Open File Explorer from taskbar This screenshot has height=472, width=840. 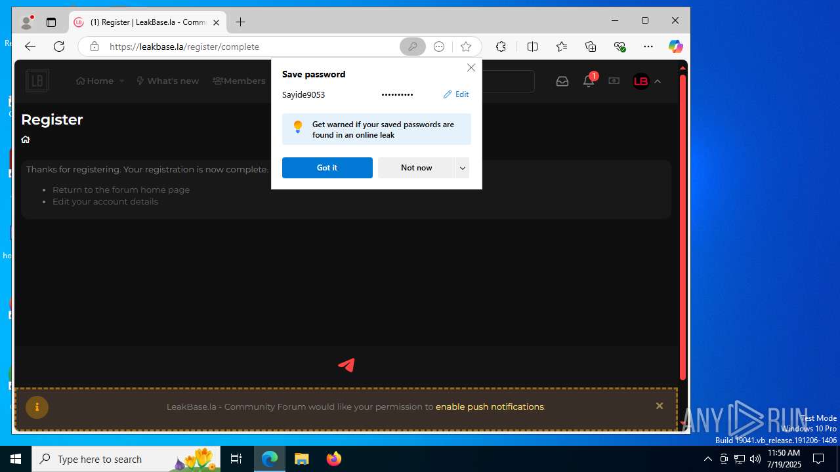click(x=301, y=459)
